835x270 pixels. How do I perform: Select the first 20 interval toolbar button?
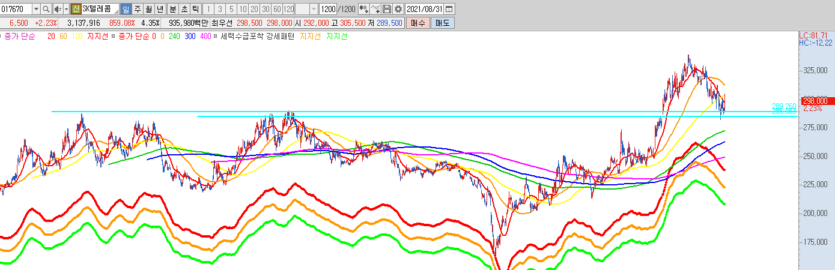[x=254, y=9]
